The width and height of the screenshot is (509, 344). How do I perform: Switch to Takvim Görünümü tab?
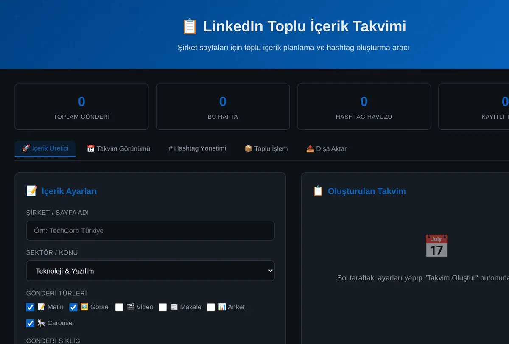119,148
